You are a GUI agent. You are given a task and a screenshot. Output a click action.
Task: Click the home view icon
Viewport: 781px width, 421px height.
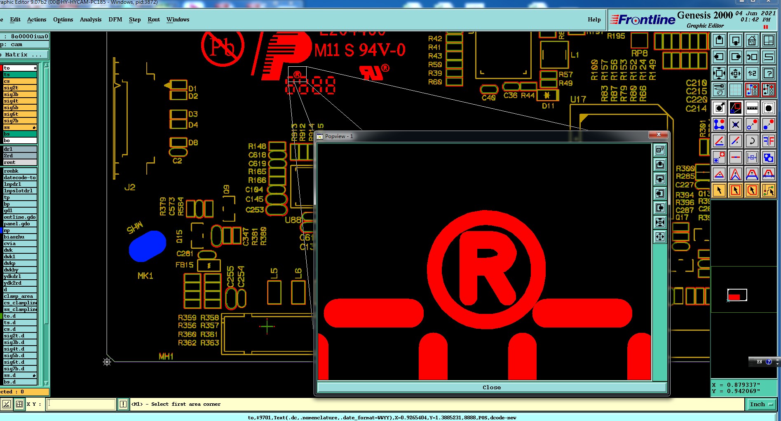tap(752, 40)
